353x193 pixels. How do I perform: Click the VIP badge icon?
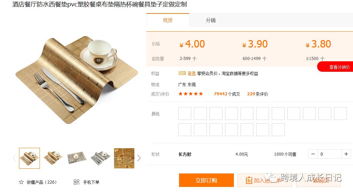click(x=182, y=73)
